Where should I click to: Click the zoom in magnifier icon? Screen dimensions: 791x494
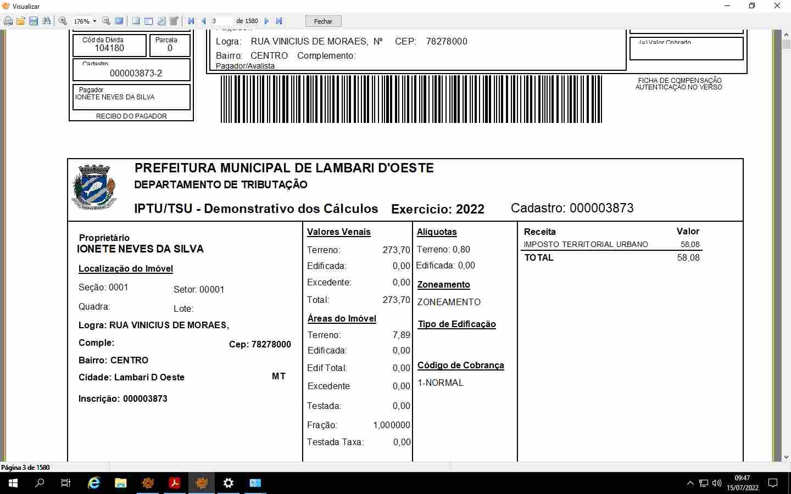coord(63,21)
